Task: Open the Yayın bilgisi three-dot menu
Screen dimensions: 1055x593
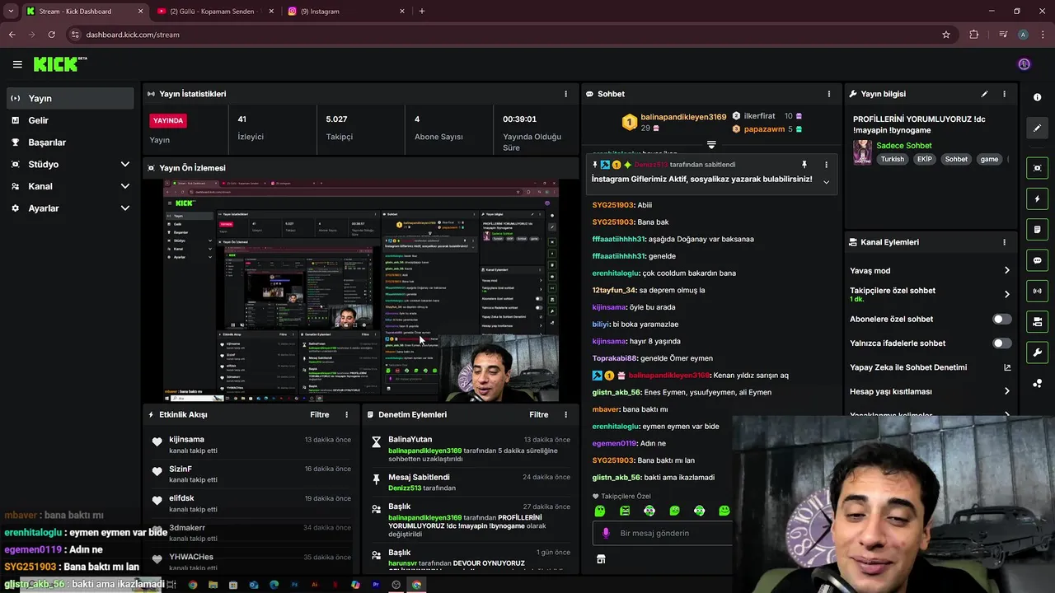Action: [1004, 94]
